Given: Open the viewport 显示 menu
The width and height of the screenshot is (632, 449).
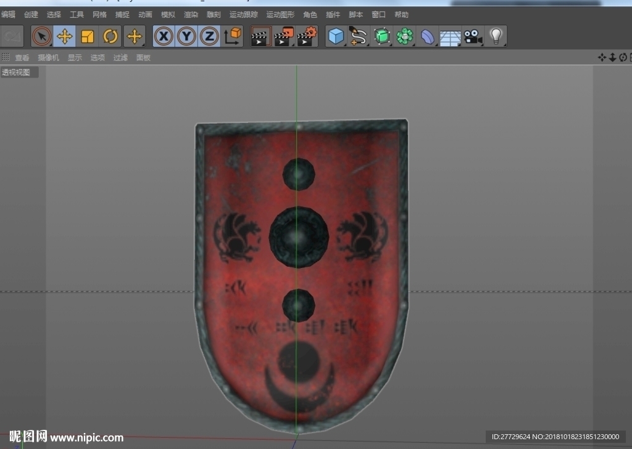Looking at the screenshot, I should pos(75,57).
